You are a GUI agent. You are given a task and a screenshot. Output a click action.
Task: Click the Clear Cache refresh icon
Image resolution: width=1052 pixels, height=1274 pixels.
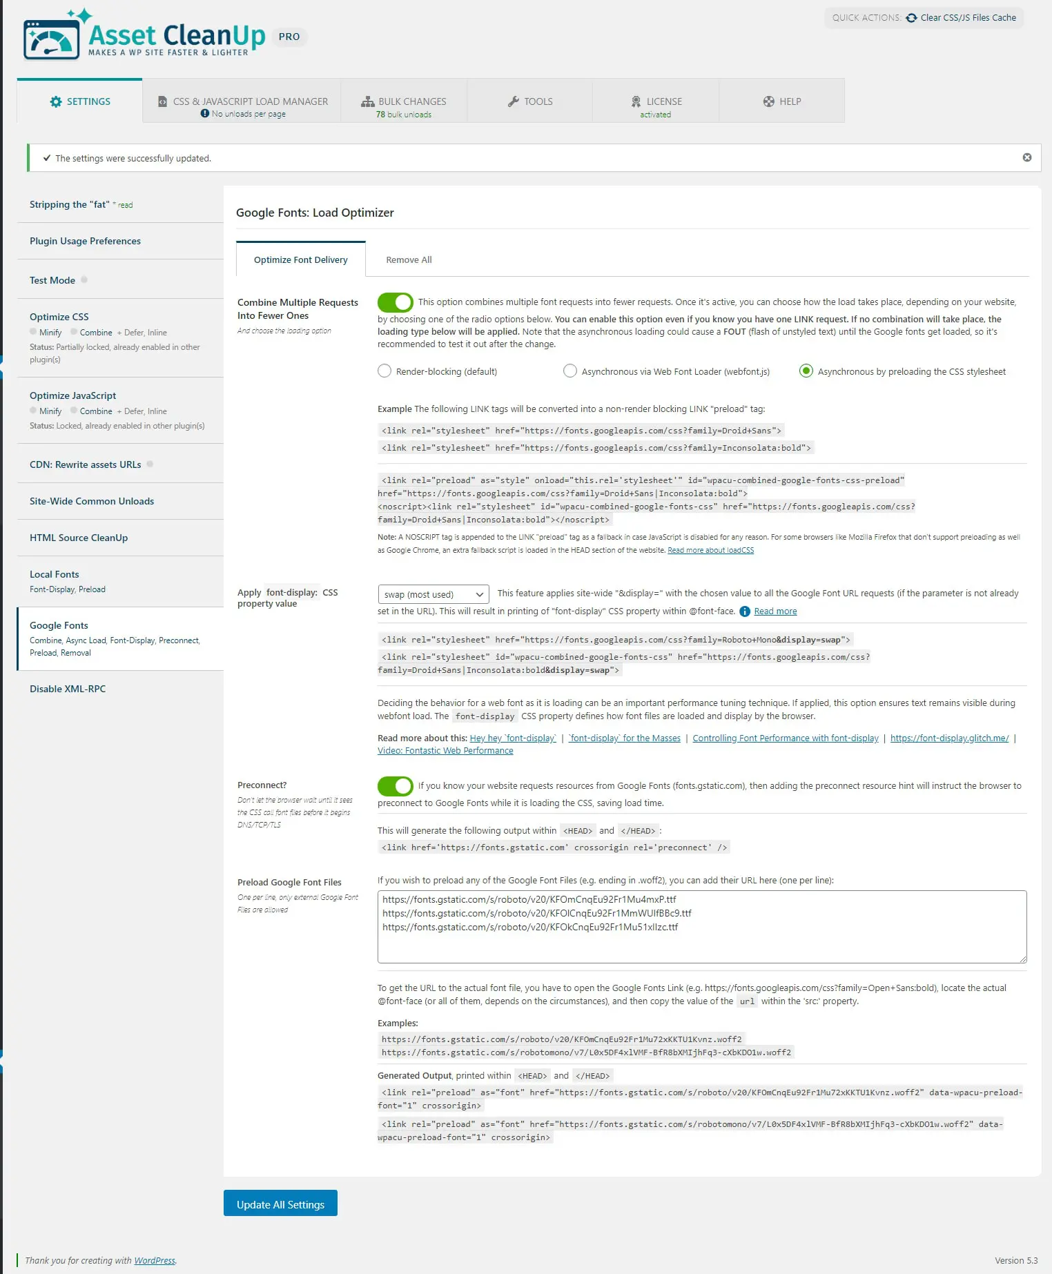pos(911,18)
